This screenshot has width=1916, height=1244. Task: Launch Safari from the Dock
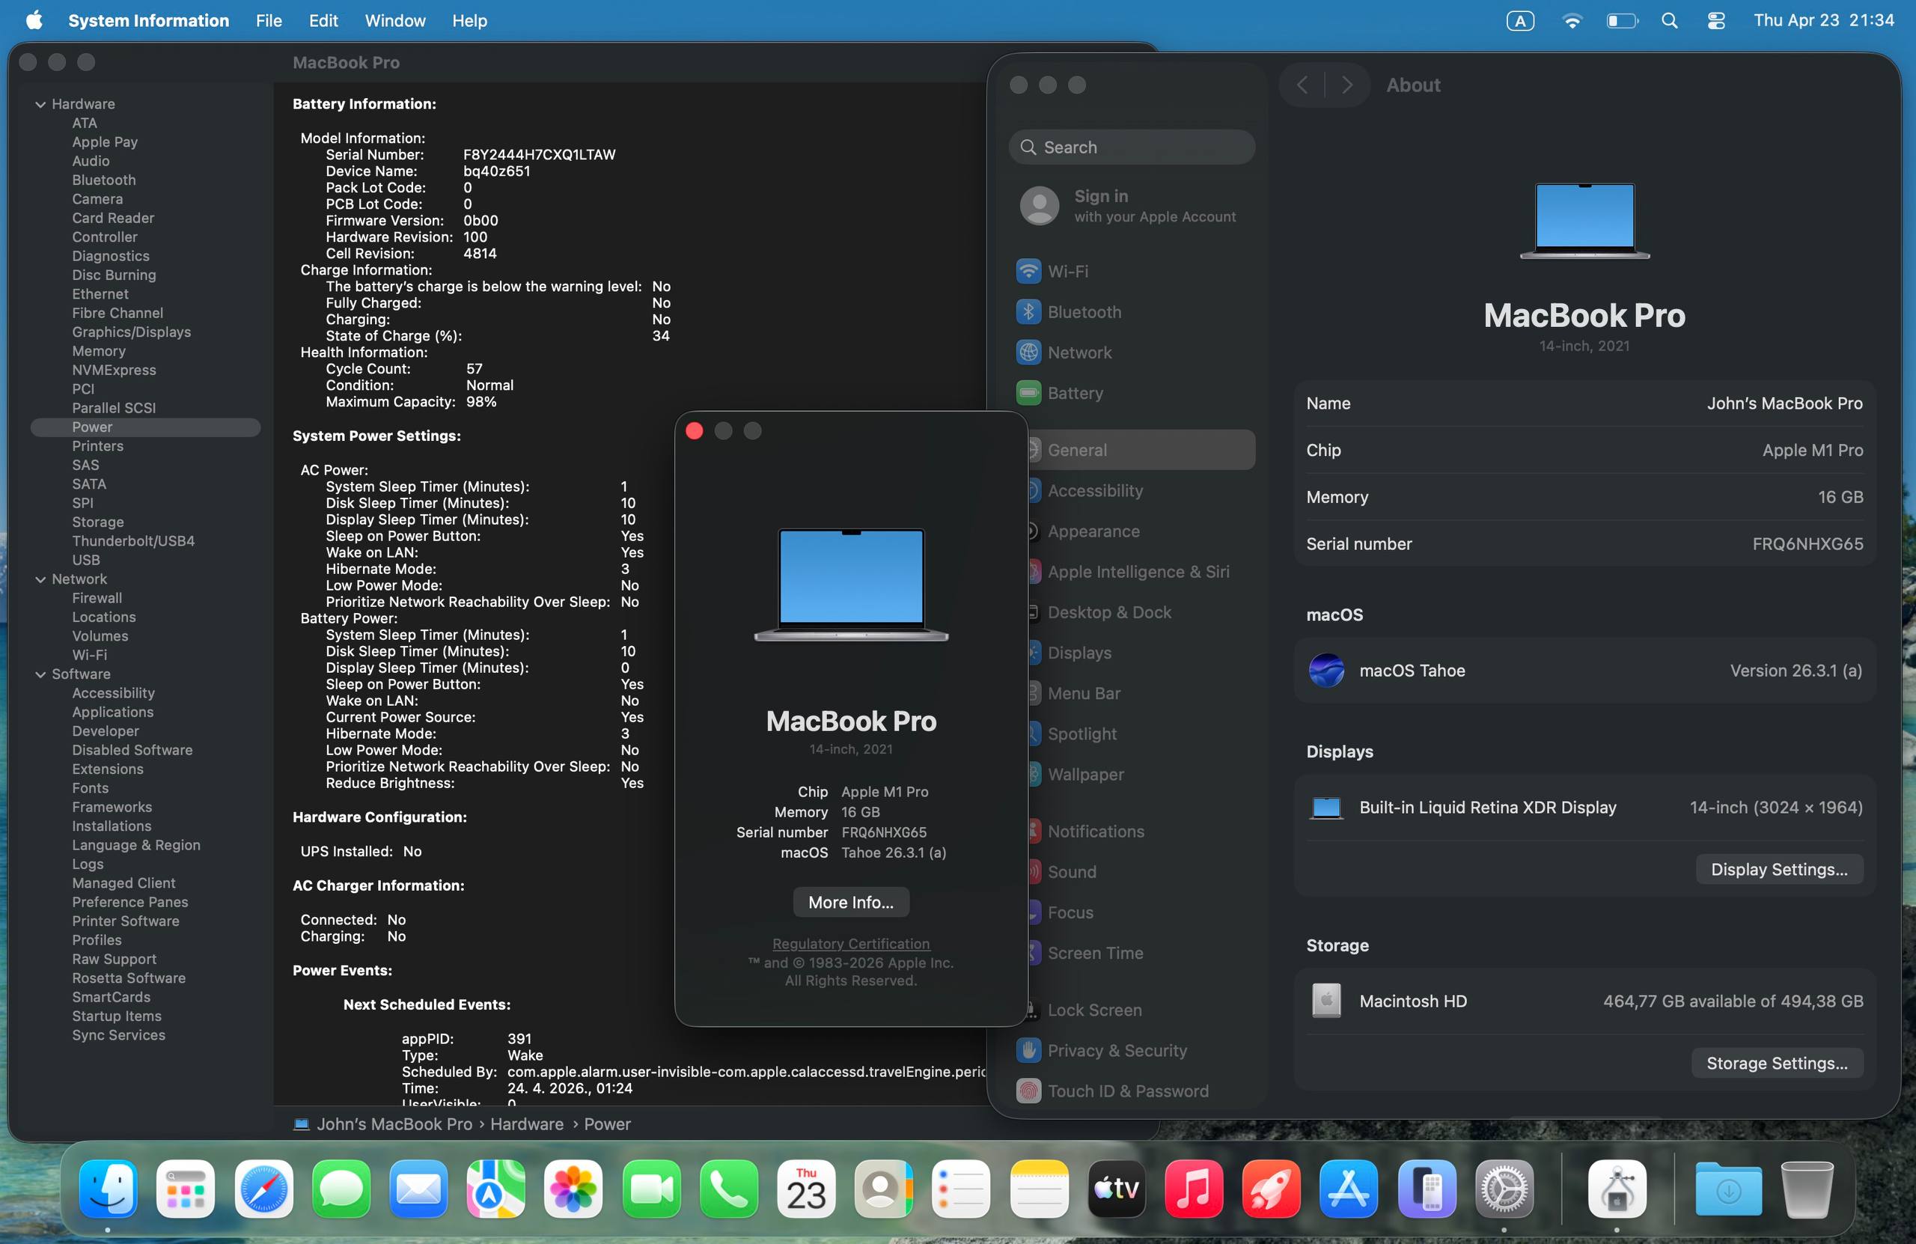pyautogui.click(x=263, y=1189)
